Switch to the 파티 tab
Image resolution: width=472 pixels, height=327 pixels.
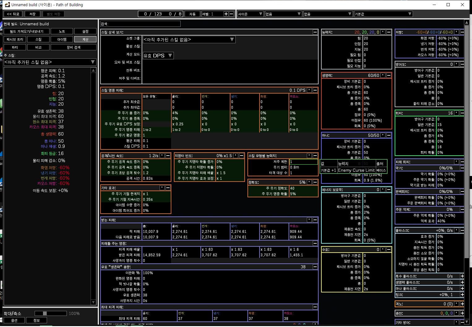[x=15, y=47]
